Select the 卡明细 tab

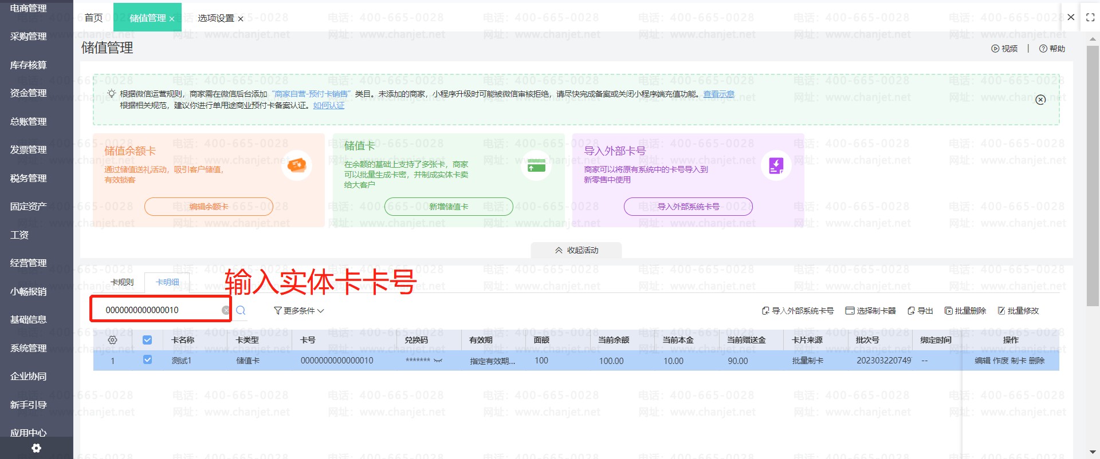167,282
